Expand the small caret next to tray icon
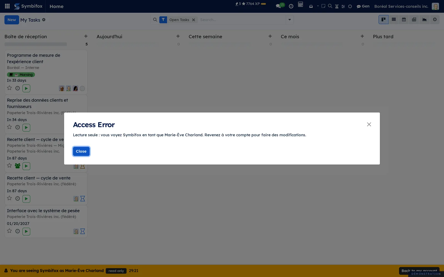This screenshot has height=277, width=444. tap(318, 6)
